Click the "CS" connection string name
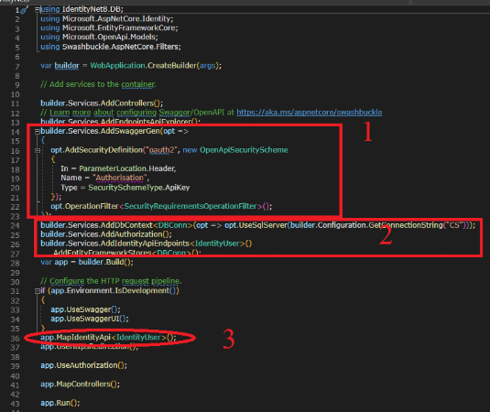 (454, 225)
